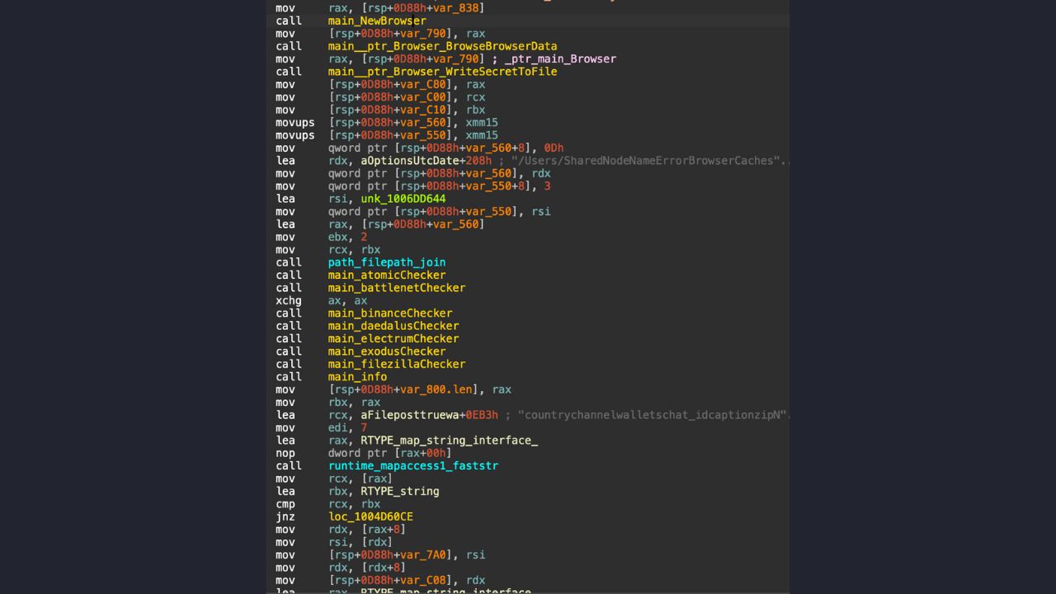Select main_daedalusChecker function name

click(393, 326)
